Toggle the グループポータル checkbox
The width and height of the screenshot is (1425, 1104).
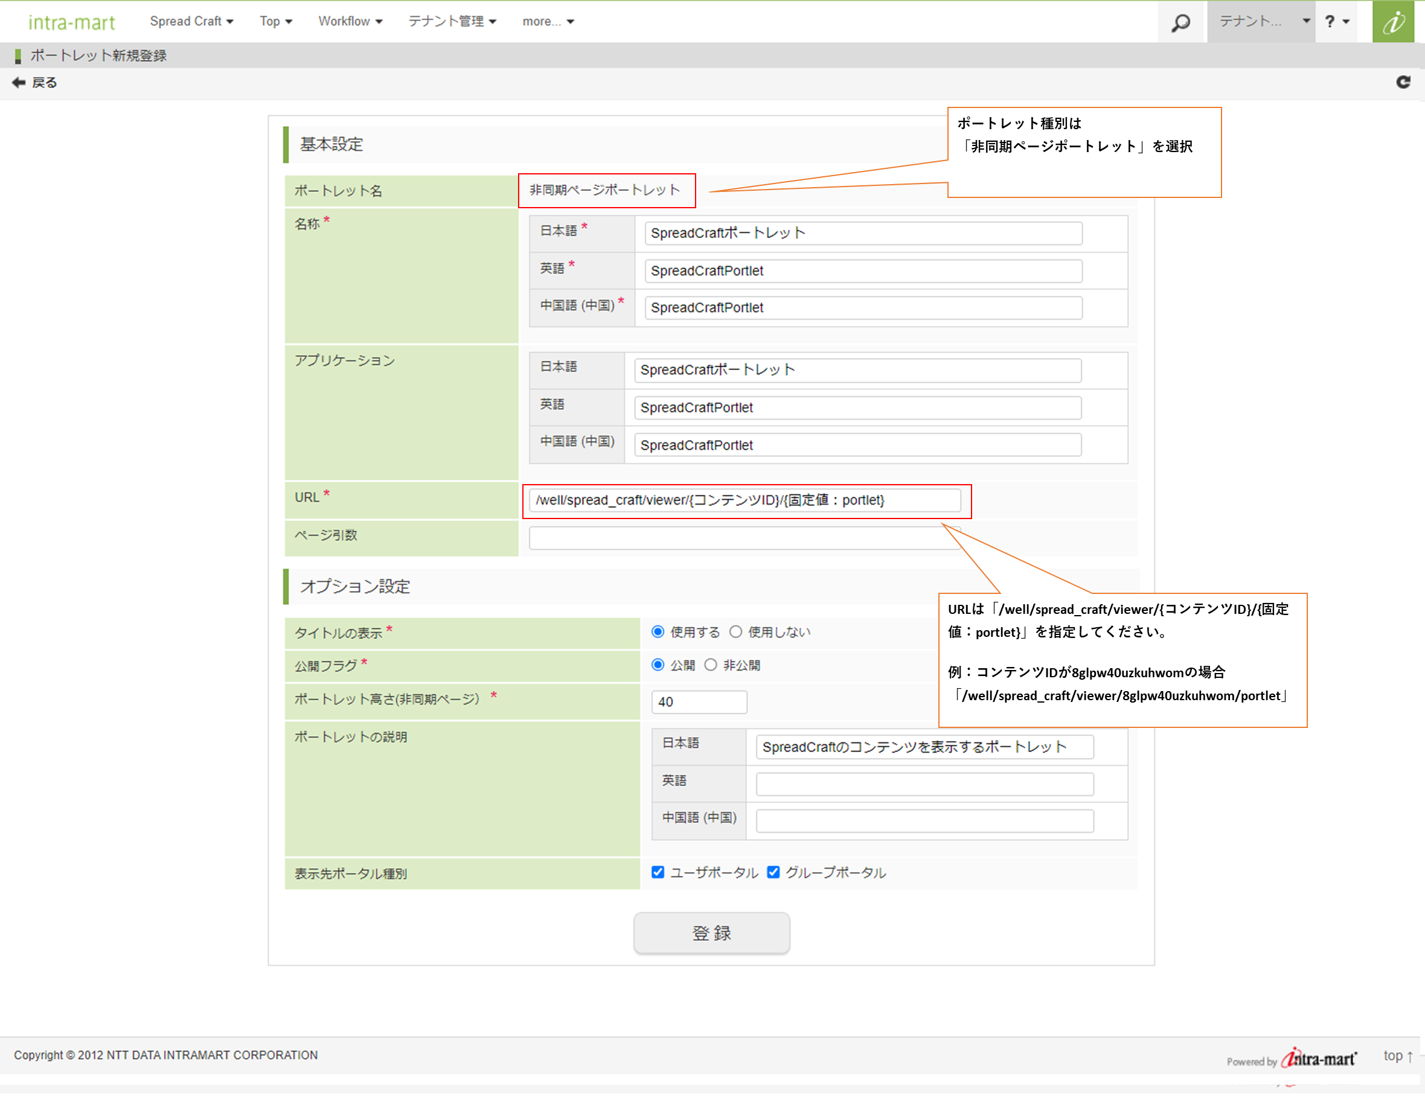773,872
